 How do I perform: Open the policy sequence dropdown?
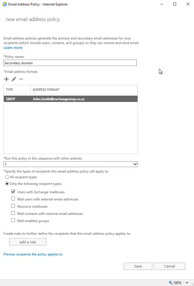coord(134,164)
